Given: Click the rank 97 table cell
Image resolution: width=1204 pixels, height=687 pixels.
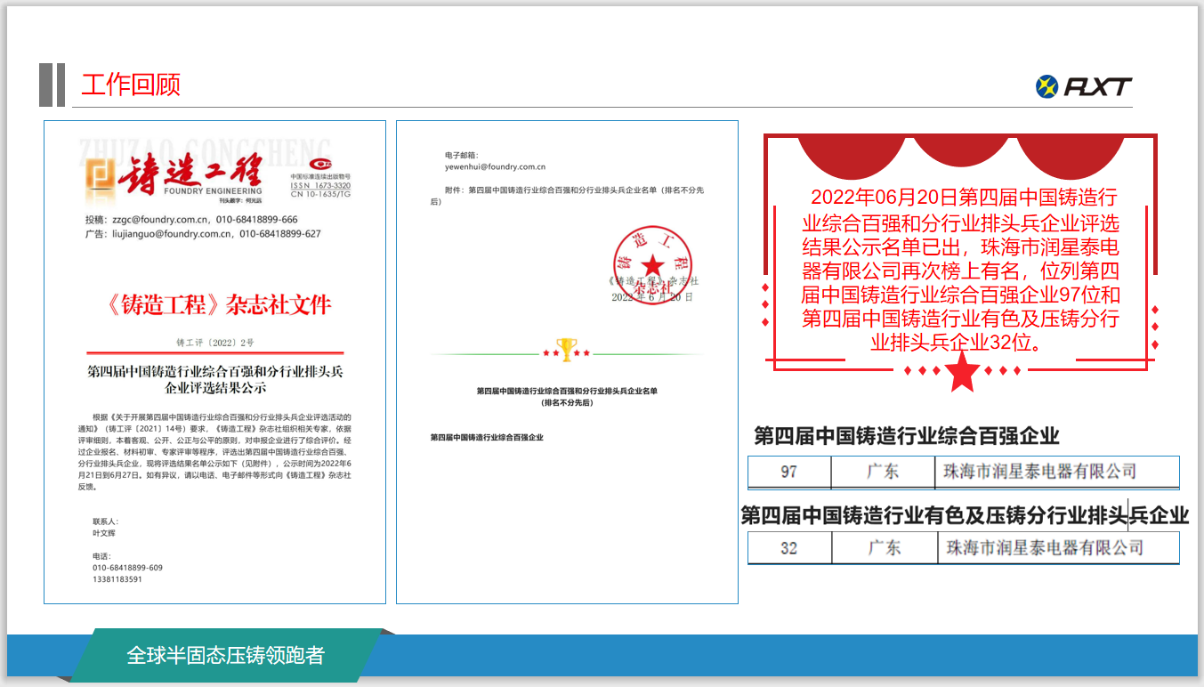Looking at the screenshot, I should point(788,472).
